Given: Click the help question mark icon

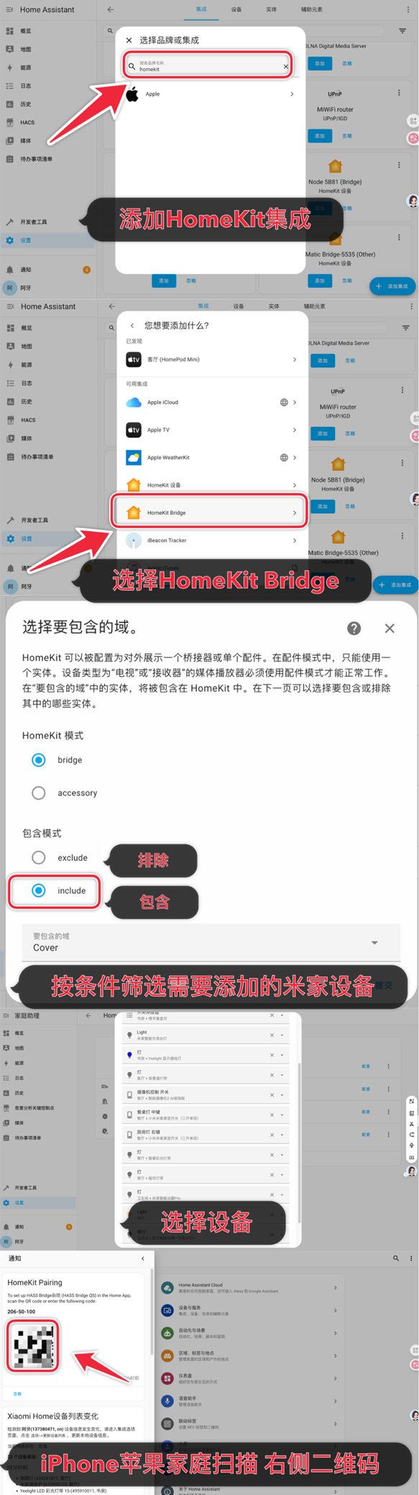Looking at the screenshot, I should tap(354, 628).
